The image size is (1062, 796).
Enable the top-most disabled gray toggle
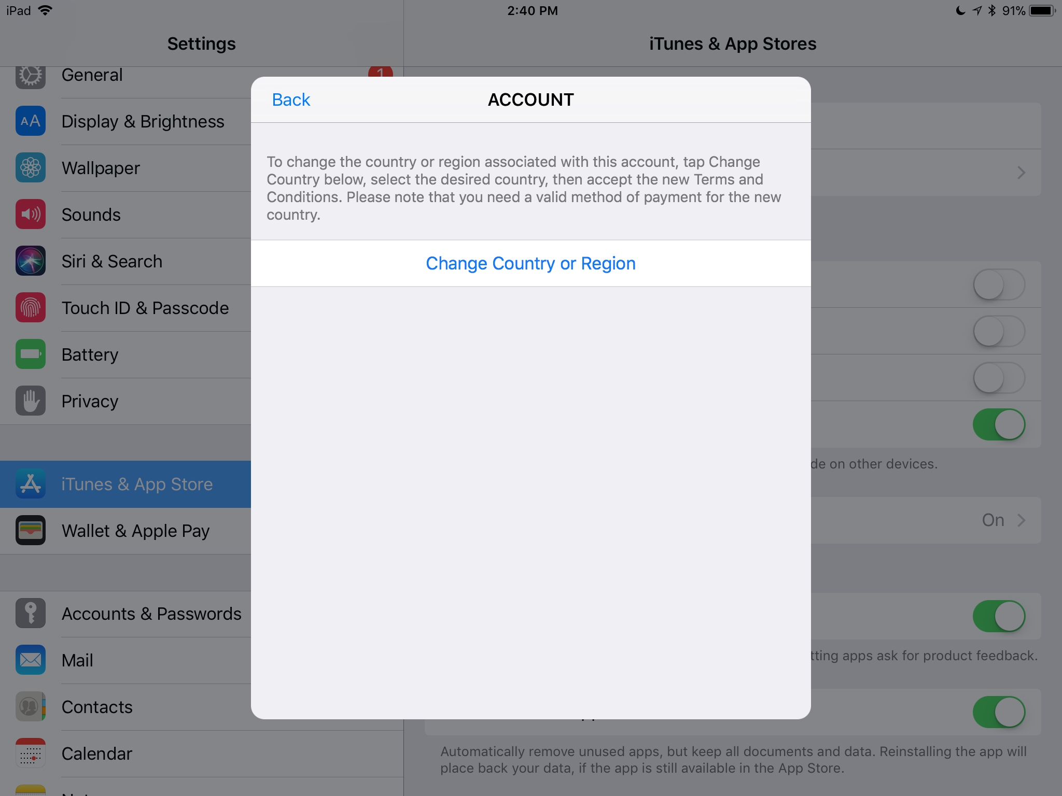coord(1001,286)
